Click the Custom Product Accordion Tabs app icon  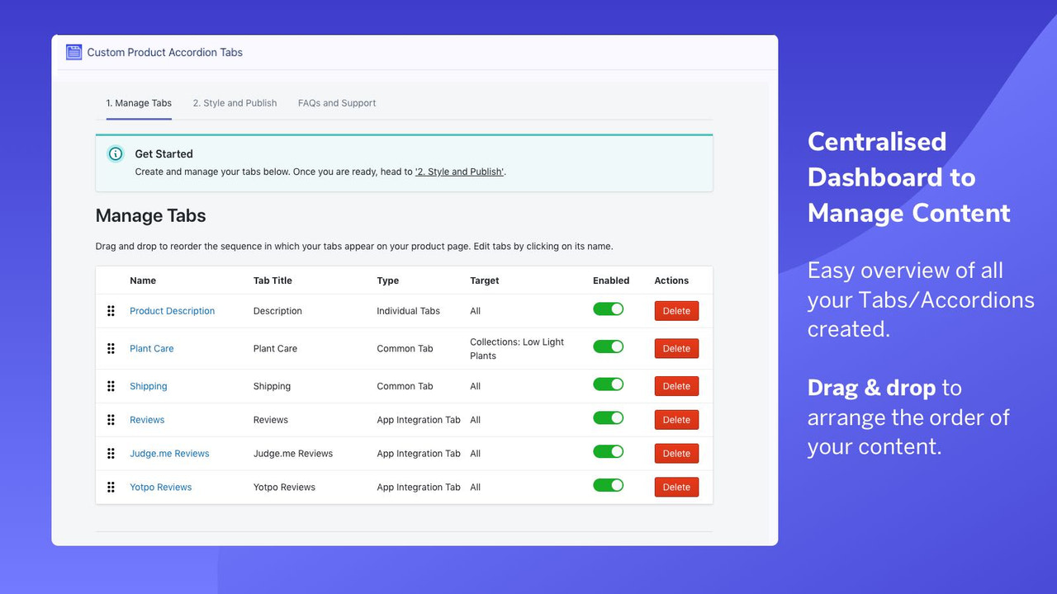click(73, 51)
